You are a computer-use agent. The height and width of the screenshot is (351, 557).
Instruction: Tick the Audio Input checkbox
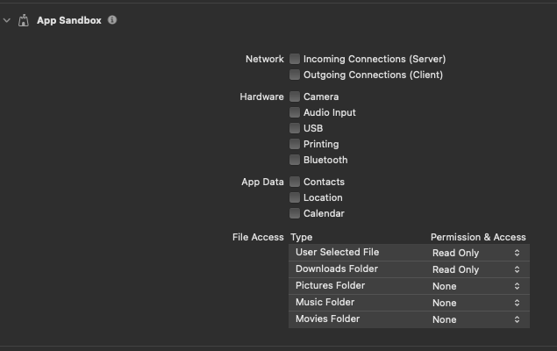[x=295, y=112]
